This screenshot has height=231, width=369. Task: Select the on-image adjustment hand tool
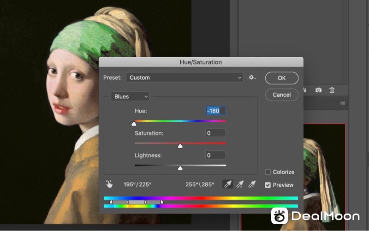109,184
